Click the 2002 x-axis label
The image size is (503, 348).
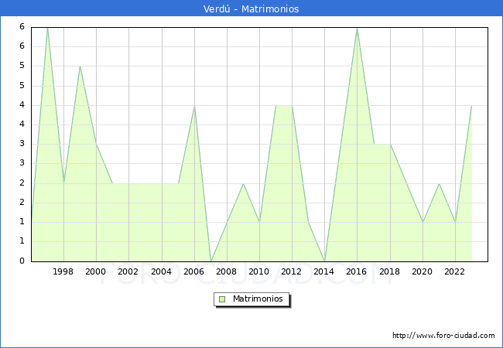128,271
